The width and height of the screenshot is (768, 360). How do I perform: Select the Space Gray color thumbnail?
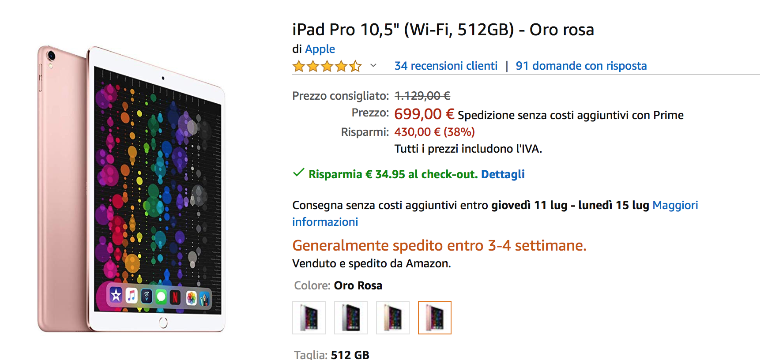point(350,318)
